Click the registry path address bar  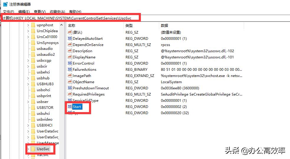(x=71, y=18)
